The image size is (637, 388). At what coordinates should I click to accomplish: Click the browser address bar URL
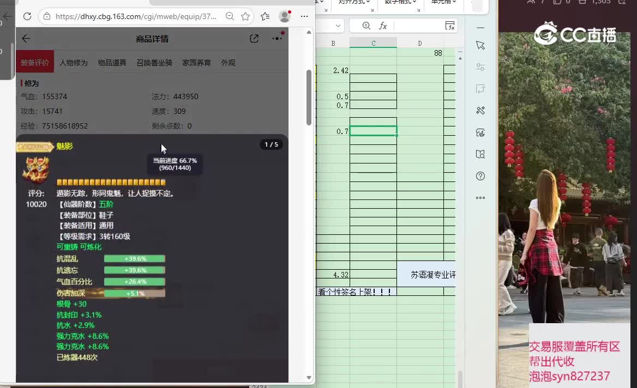(136, 17)
